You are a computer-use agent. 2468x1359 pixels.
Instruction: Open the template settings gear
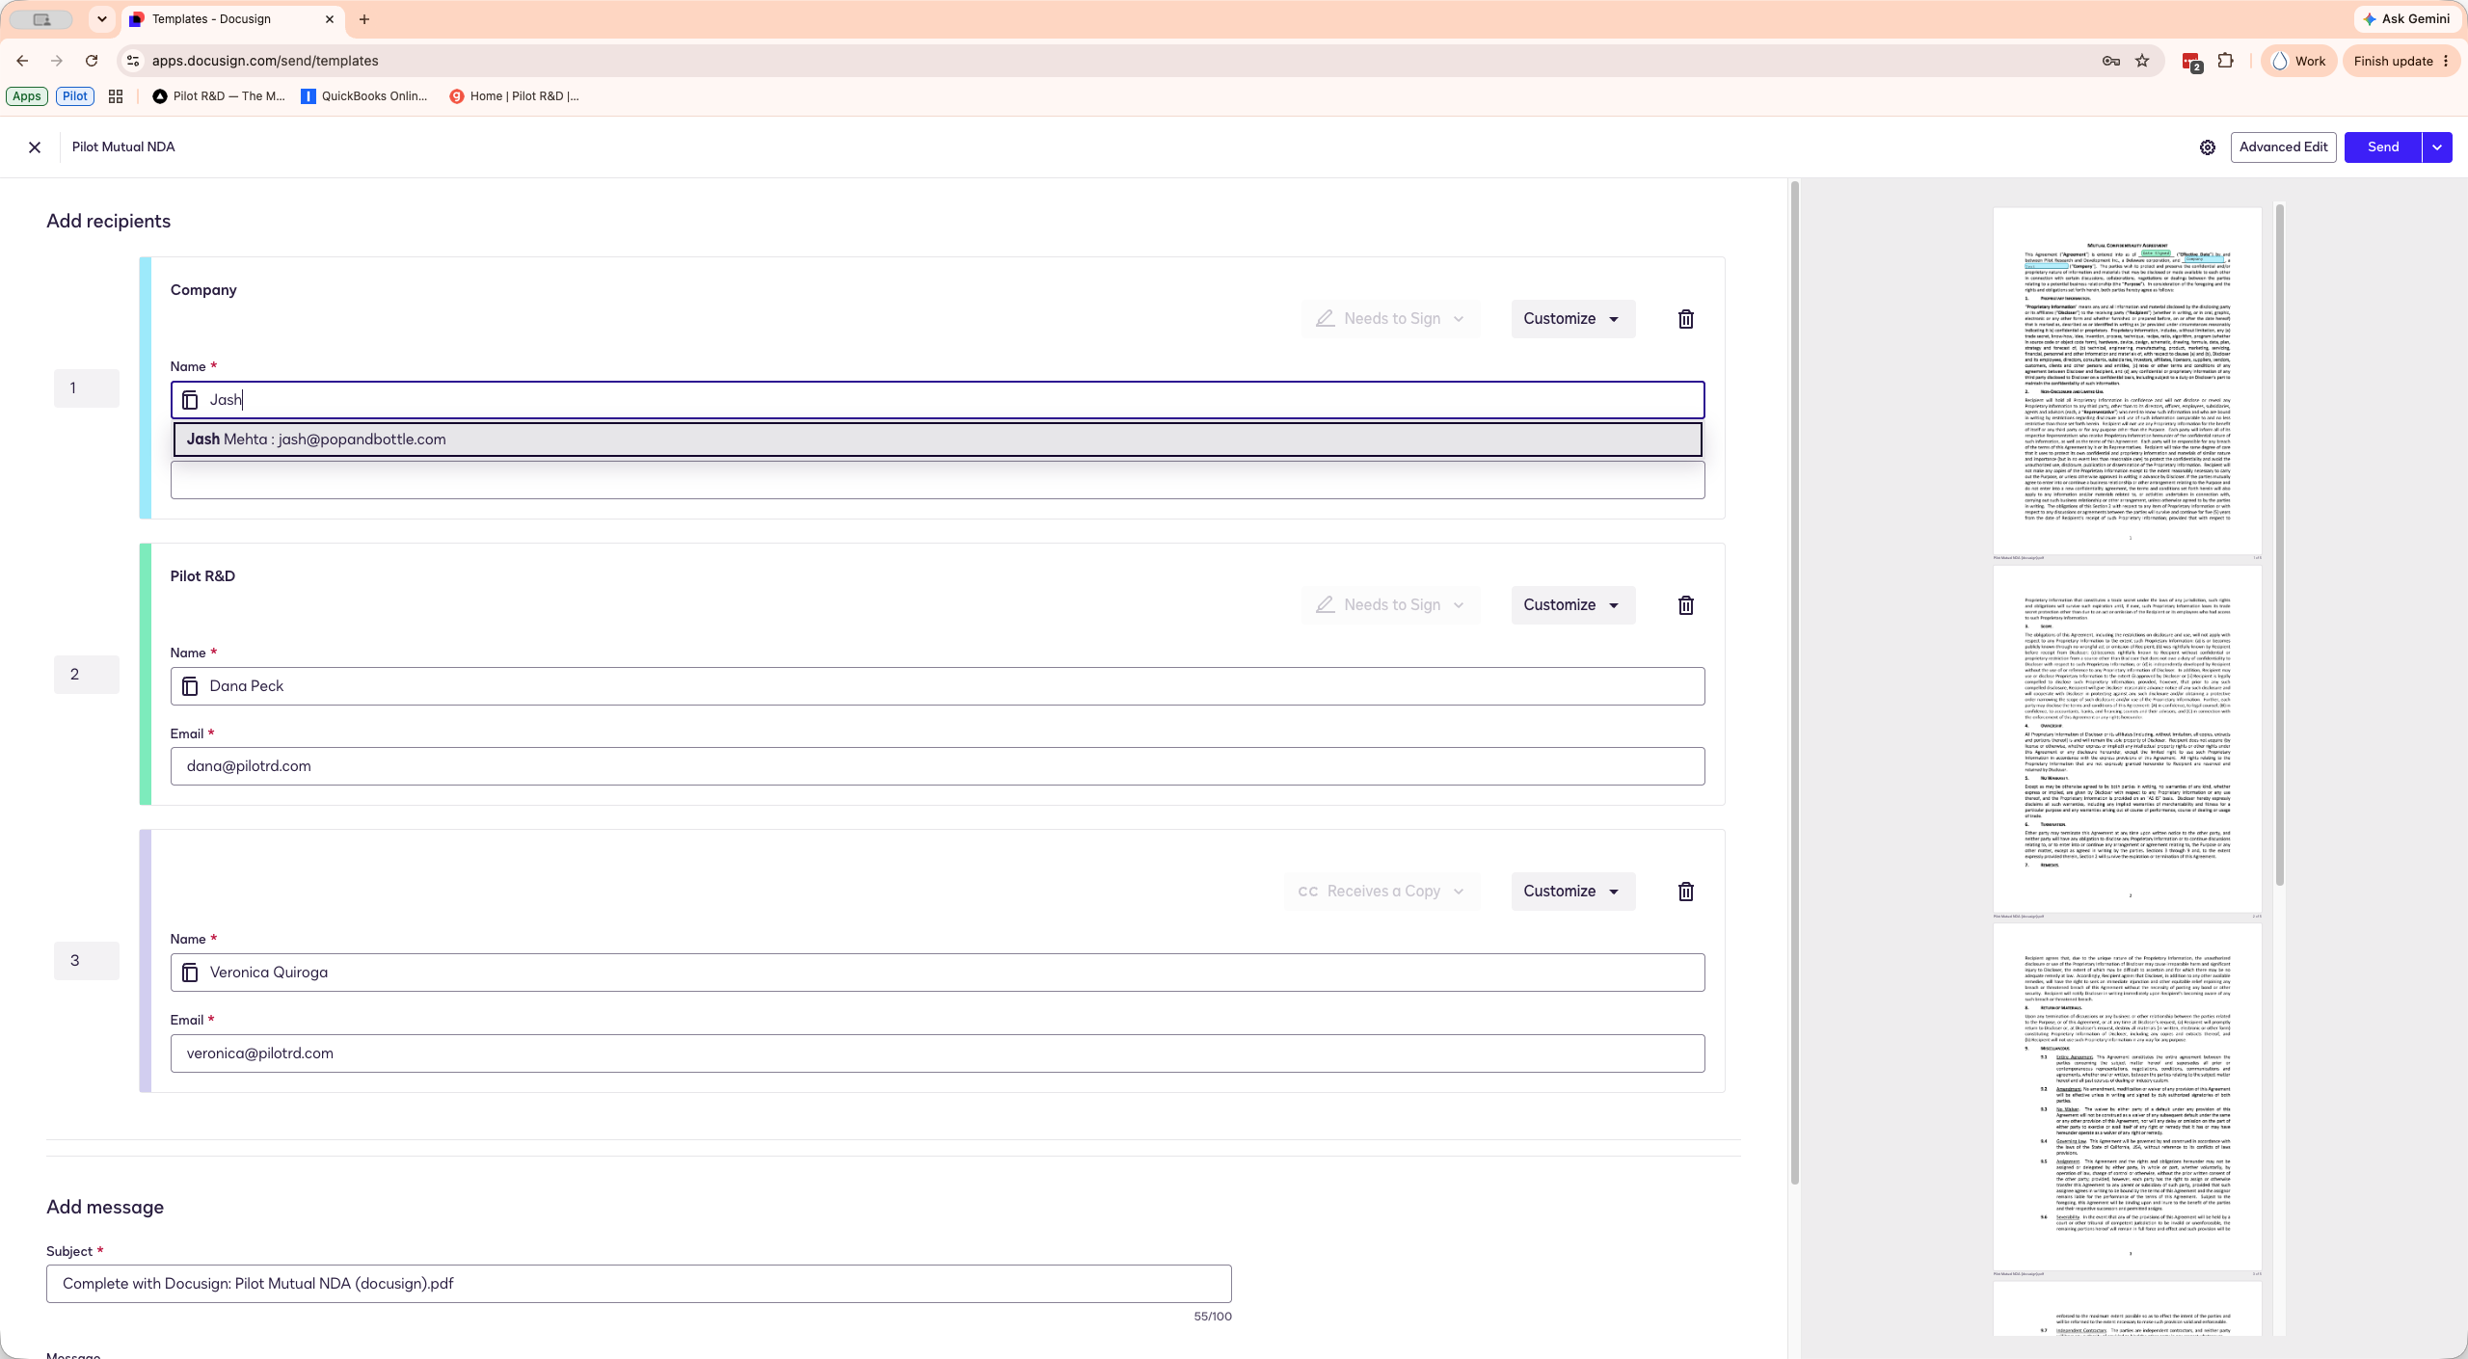click(x=2208, y=147)
